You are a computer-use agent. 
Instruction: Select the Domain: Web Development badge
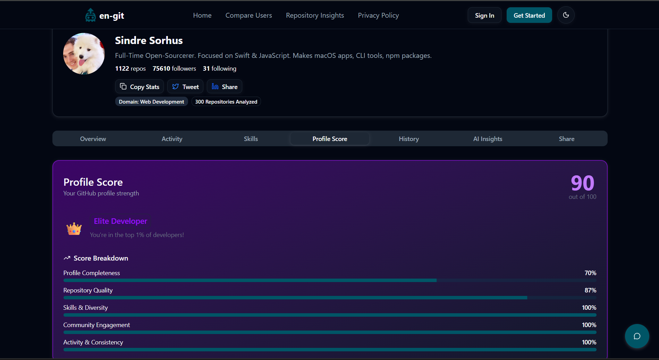click(x=151, y=101)
